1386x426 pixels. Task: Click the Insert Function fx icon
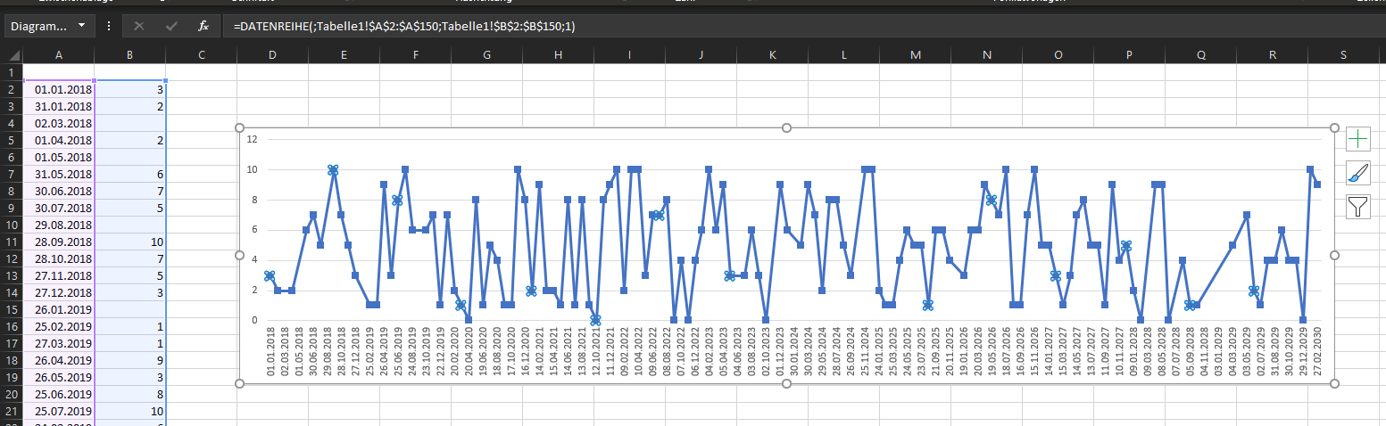click(203, 26)
